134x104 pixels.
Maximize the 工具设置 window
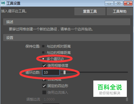[119, 3]
